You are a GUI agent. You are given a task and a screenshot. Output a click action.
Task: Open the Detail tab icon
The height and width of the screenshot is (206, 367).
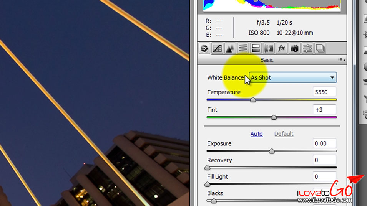(230, 49)
